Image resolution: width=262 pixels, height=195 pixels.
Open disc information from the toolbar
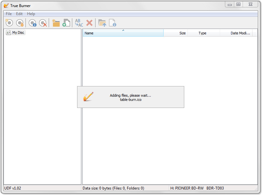(x=32, y=23)
